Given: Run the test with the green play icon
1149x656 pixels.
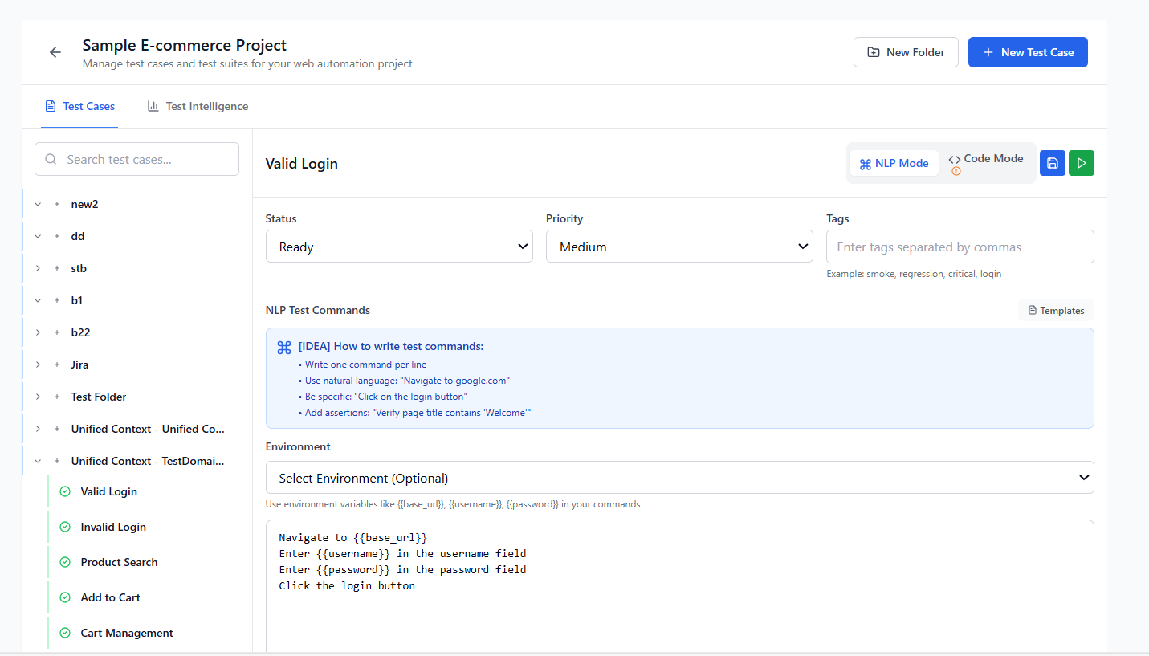Looking at the screenshot, I should pos(1081,162).
